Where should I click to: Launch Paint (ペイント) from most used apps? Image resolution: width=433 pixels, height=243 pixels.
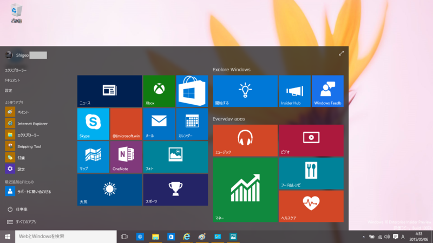(x=17, y=112)
